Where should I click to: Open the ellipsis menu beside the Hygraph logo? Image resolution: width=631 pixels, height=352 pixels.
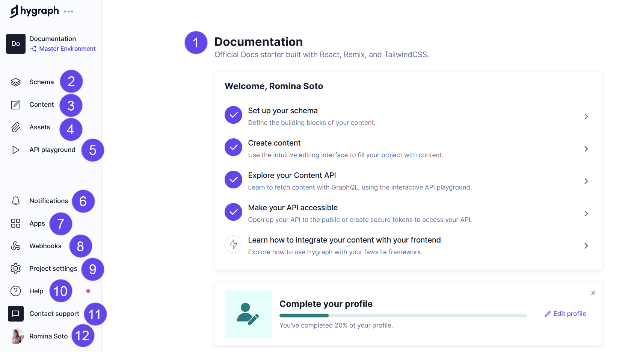pos(68,11)
